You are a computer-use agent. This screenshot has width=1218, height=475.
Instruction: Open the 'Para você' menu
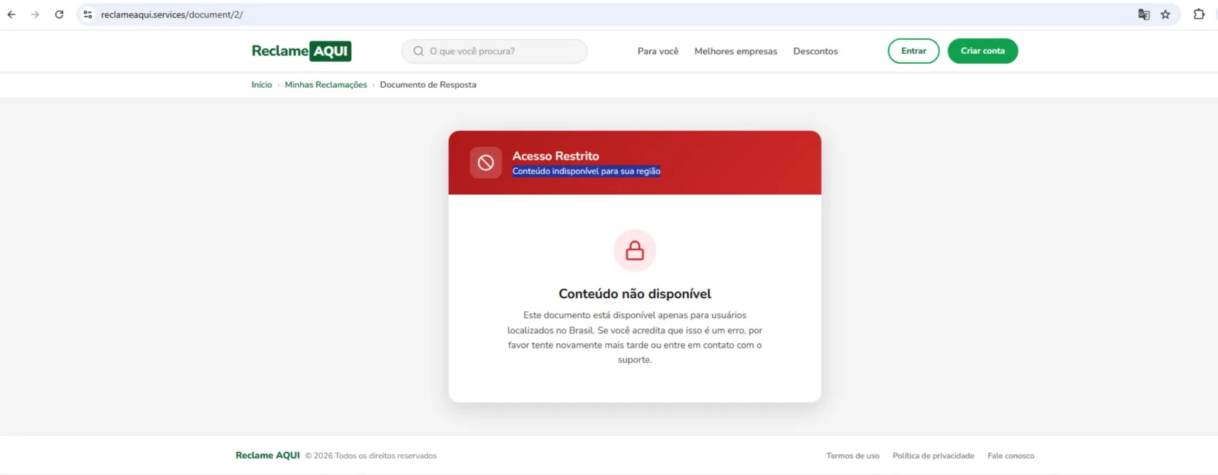pyautogui.click(x=658, y=51)
